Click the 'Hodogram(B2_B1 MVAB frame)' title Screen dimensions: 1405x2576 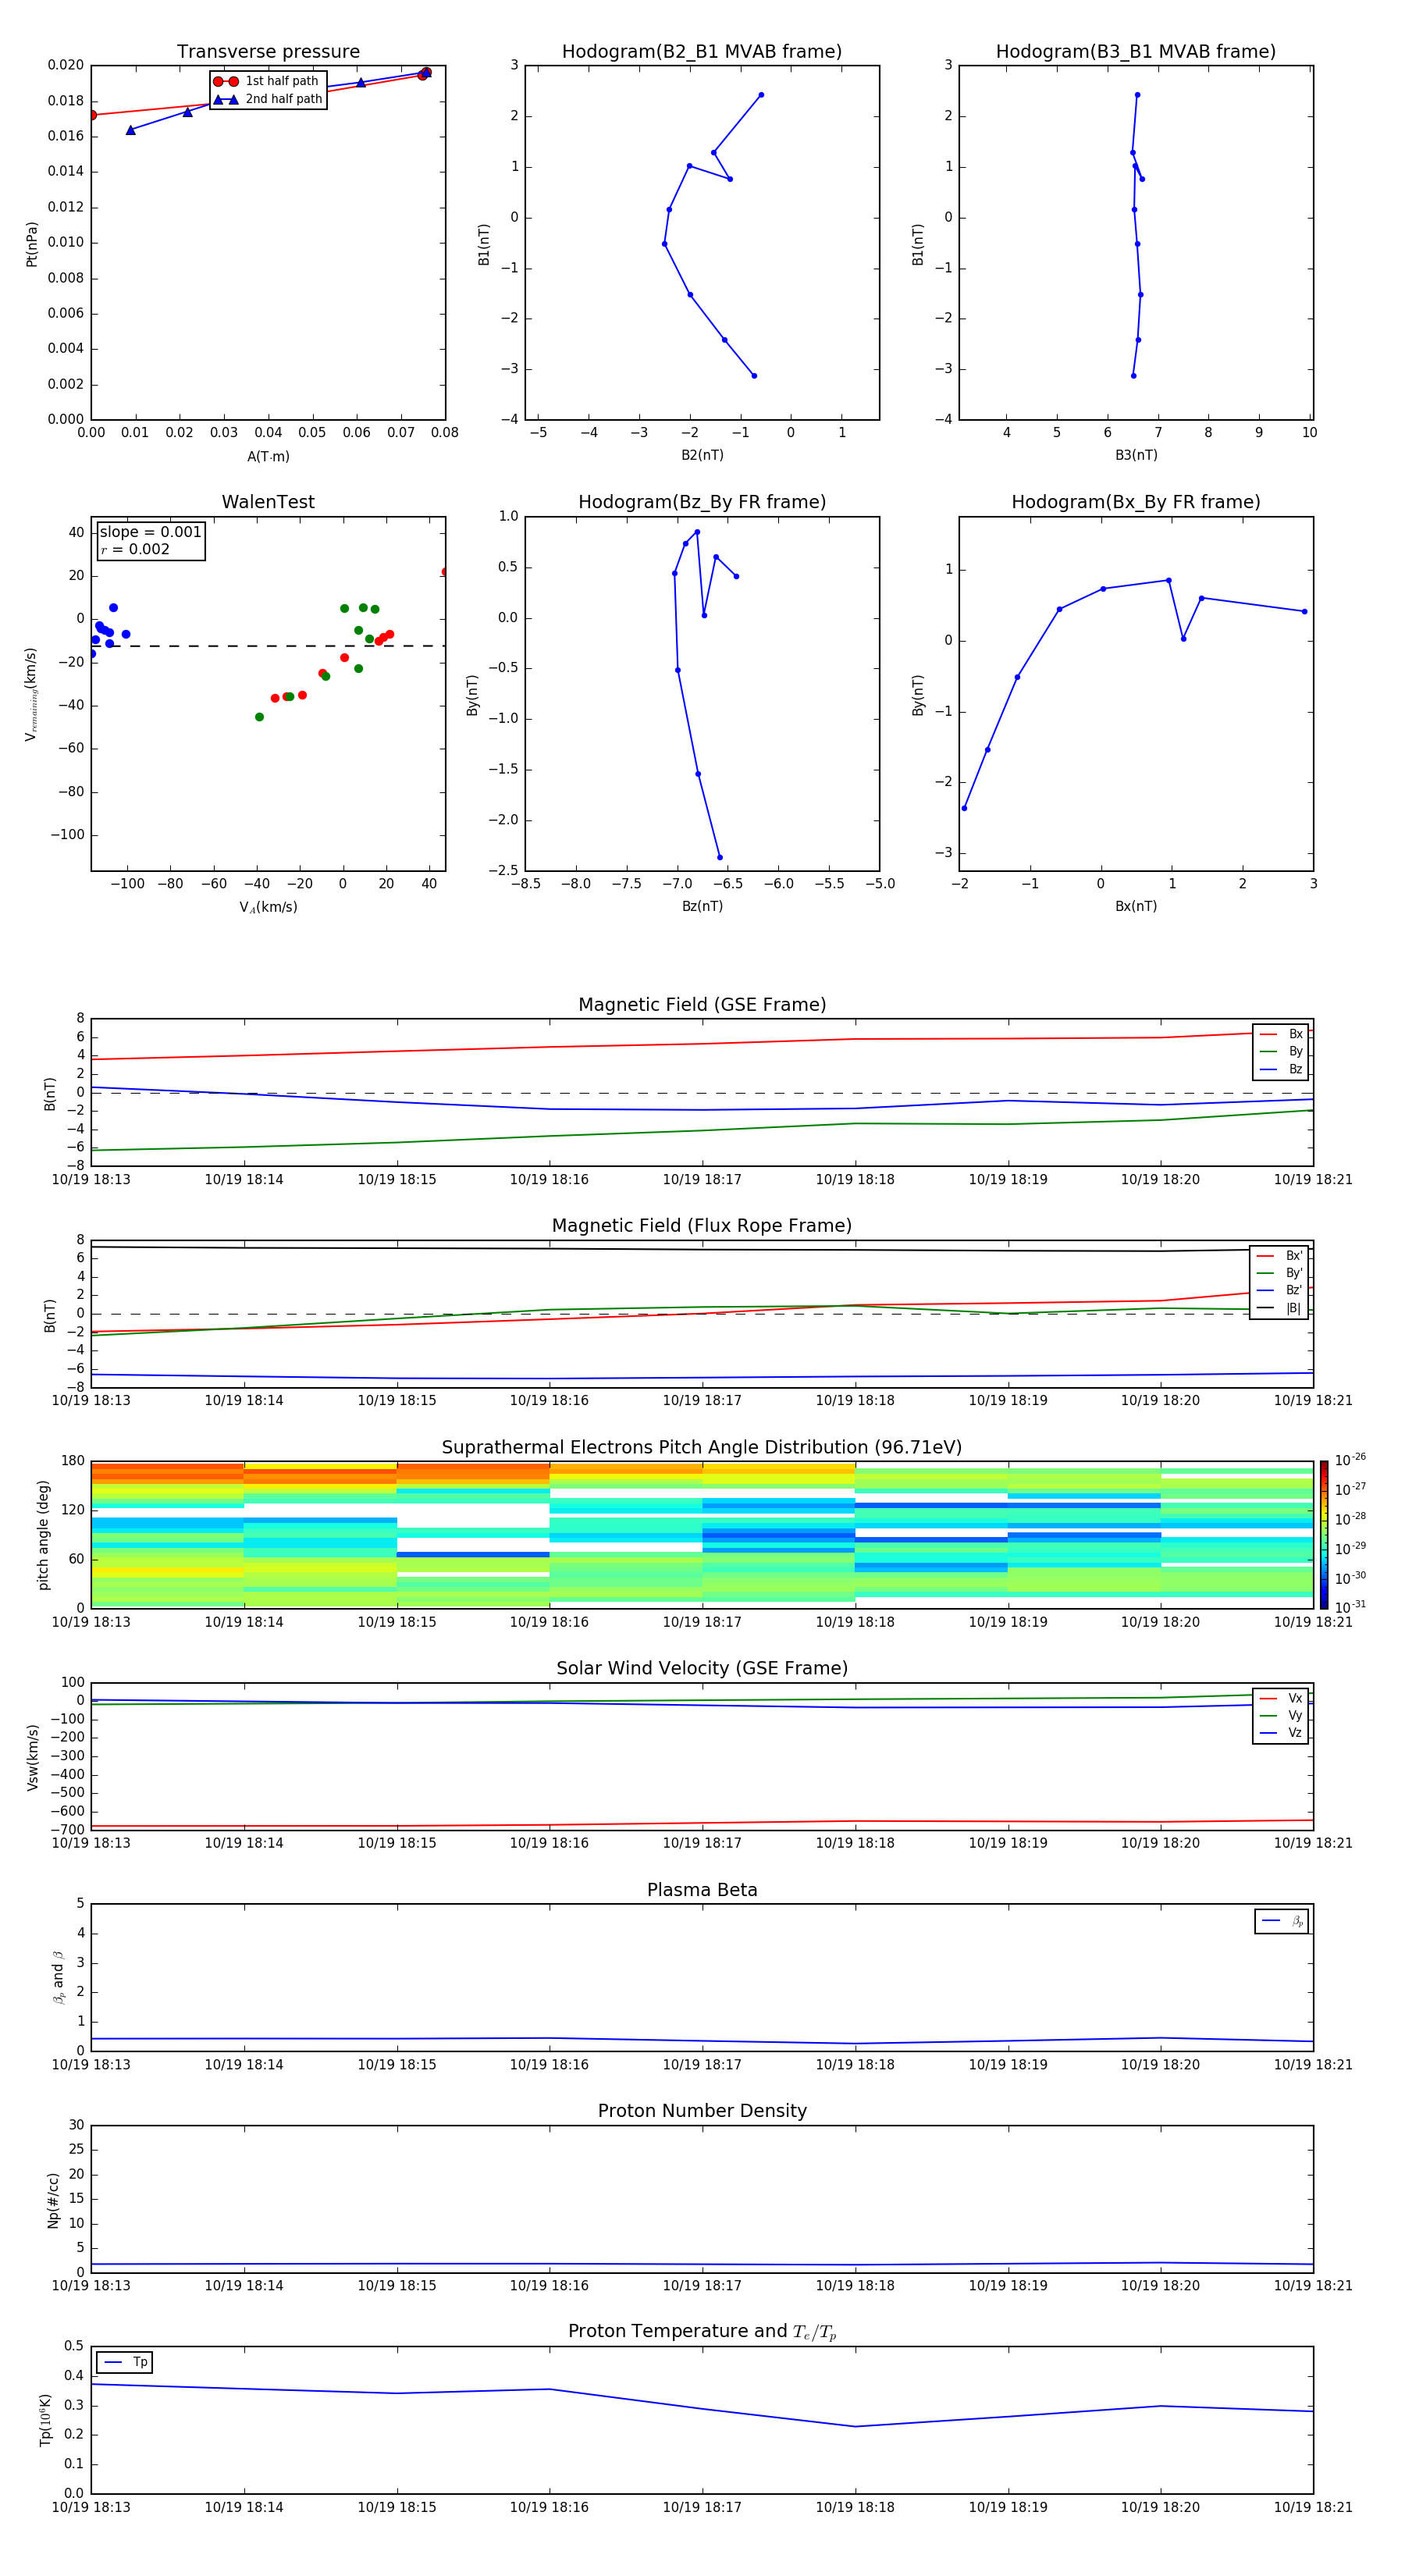click(x=702, y=52)
